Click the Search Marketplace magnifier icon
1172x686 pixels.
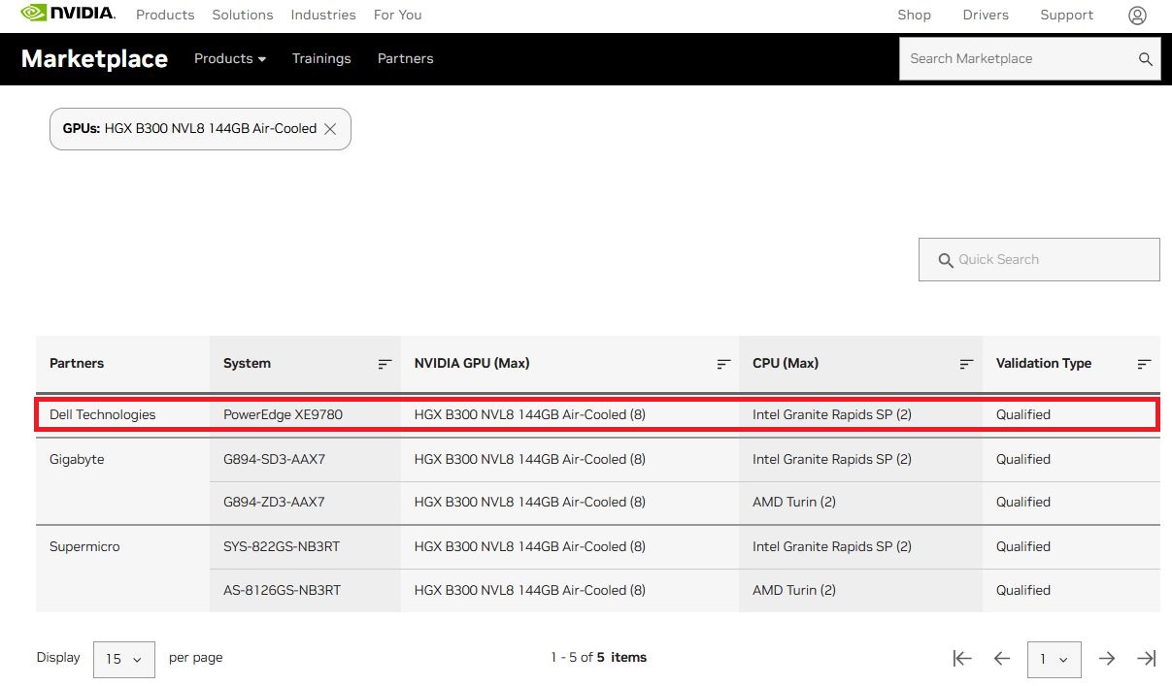pyautogui.click(x=1146, y=59)
